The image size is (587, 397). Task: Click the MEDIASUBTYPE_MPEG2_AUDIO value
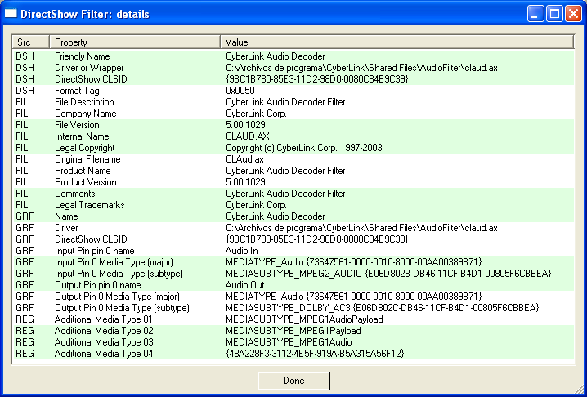tap(388, 274)
